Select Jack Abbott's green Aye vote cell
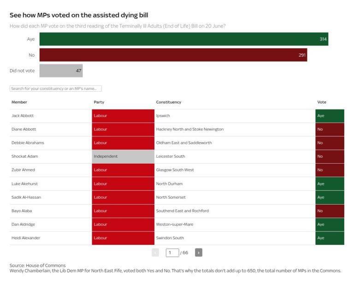 (x=330, y=116)
